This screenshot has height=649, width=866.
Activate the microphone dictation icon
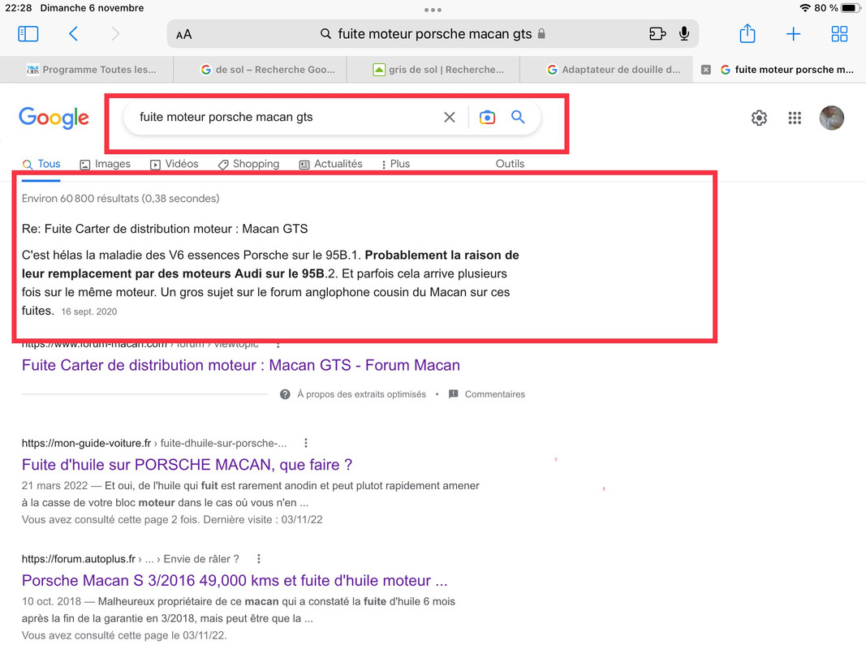pos(684,34)
